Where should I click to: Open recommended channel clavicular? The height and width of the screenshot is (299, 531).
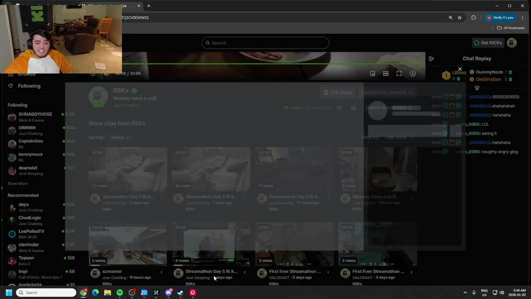pos(41,247)
